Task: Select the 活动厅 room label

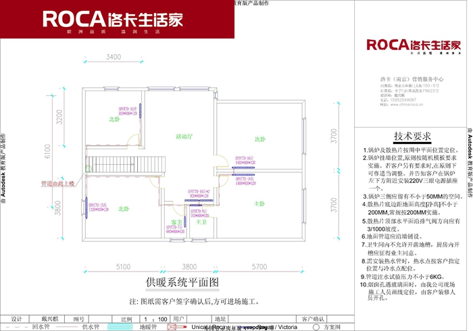Action: [x=184, y=136]
